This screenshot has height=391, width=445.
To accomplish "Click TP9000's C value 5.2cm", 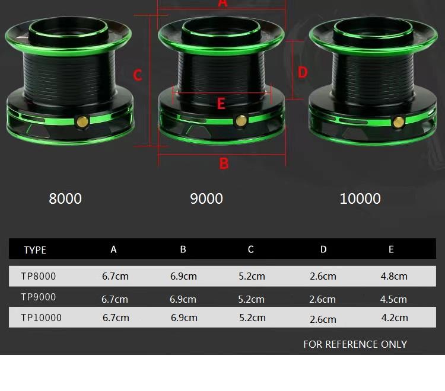I will pyautogui.click(x=251, y=299).
